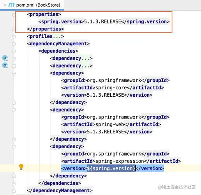The image size is (201, 195).
Task: Click artifactId value spring-core
Action: click(x=111, y=88)
